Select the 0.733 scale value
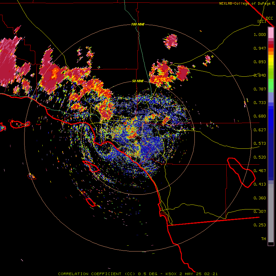This screenshot has width=276, height=276. [x=260, y=103]
